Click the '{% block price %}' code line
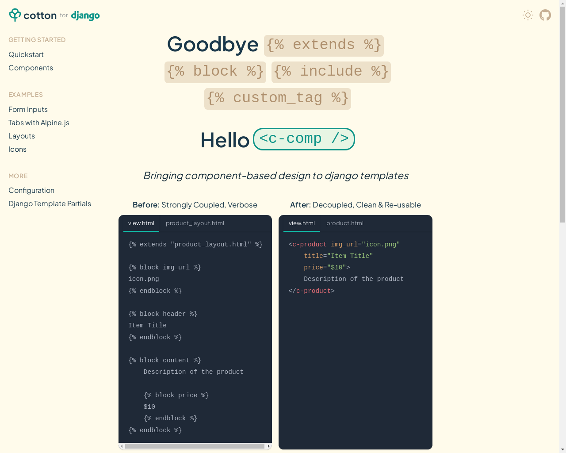The height and width of the screenshot is (453, 566). (176, 395)
